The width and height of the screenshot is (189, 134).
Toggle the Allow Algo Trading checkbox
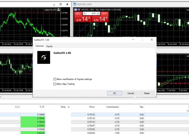[x=55, y=84]
